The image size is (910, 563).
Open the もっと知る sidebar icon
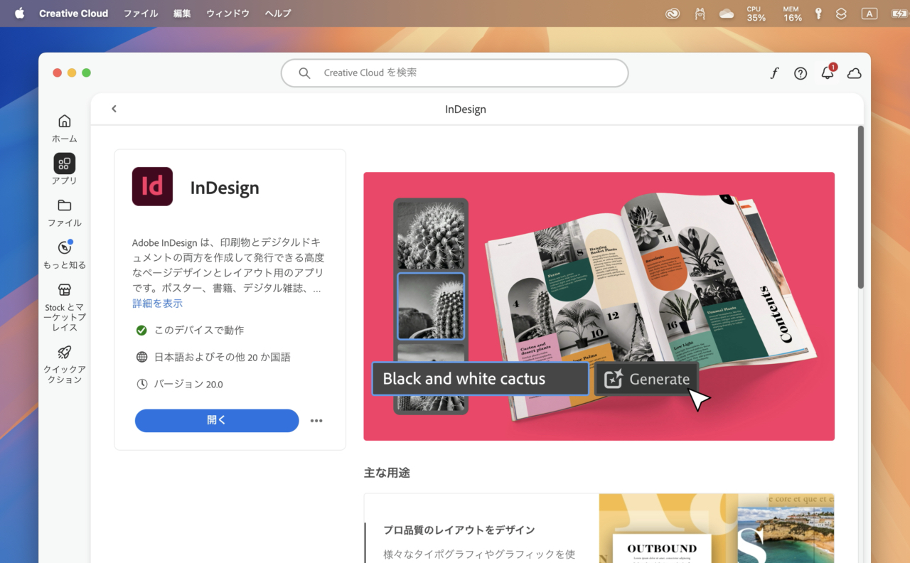(64, 247)
